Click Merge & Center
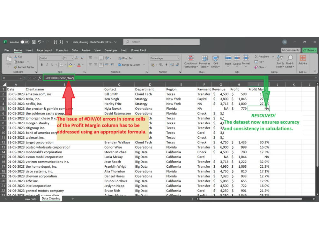319x239 pixels. (130, 65)
